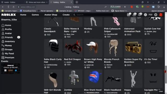Open the notifications feed icon in the header
The width and height of the screenshot is (167, 94).
(129, 15)
